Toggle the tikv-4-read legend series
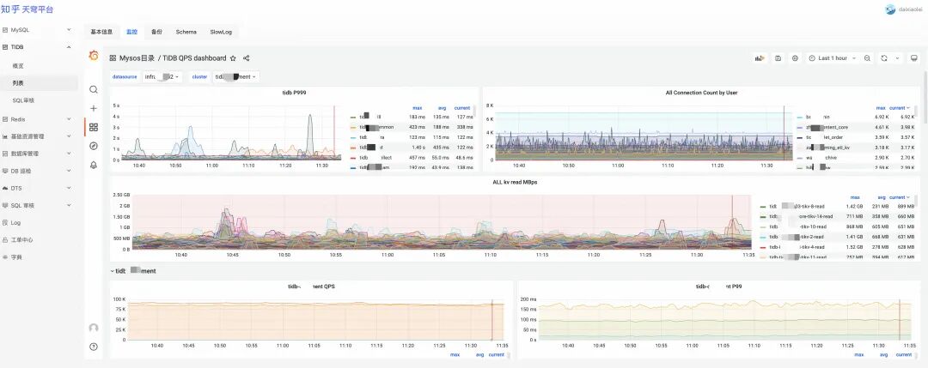The height and width of the screenshot is (368, 928). coord(797,247)
